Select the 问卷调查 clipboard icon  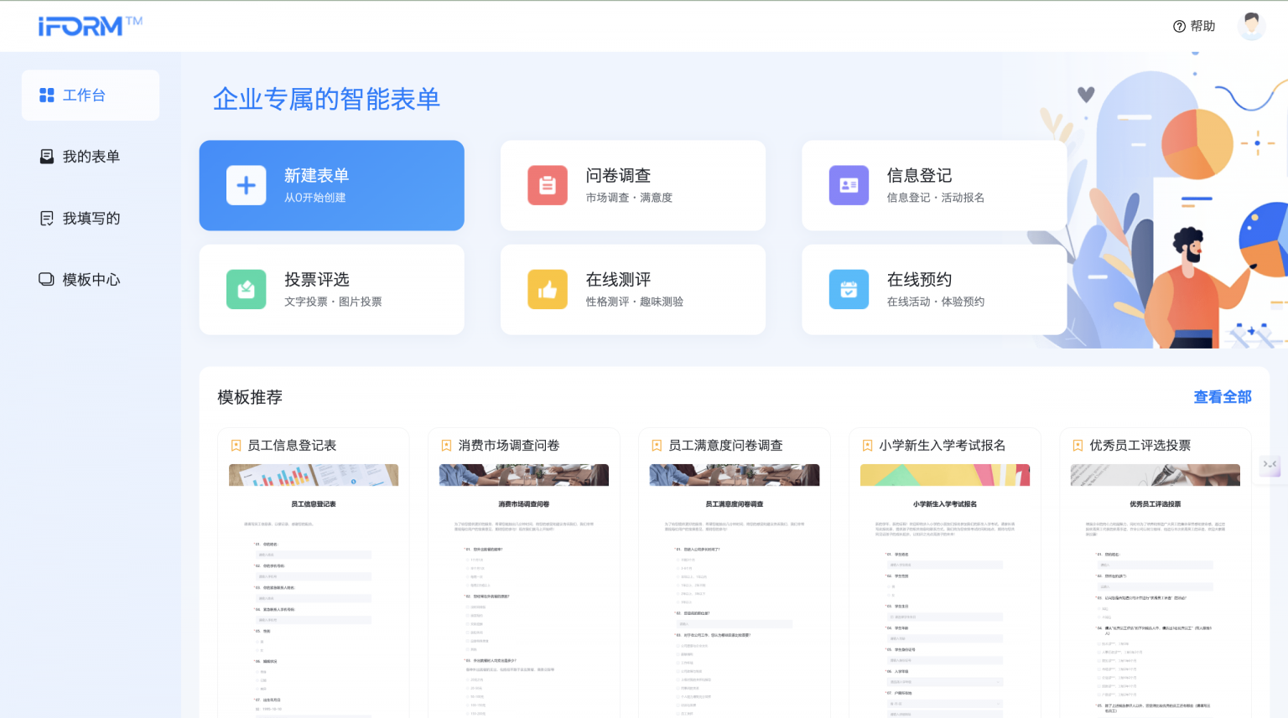(x=548, y=185)
